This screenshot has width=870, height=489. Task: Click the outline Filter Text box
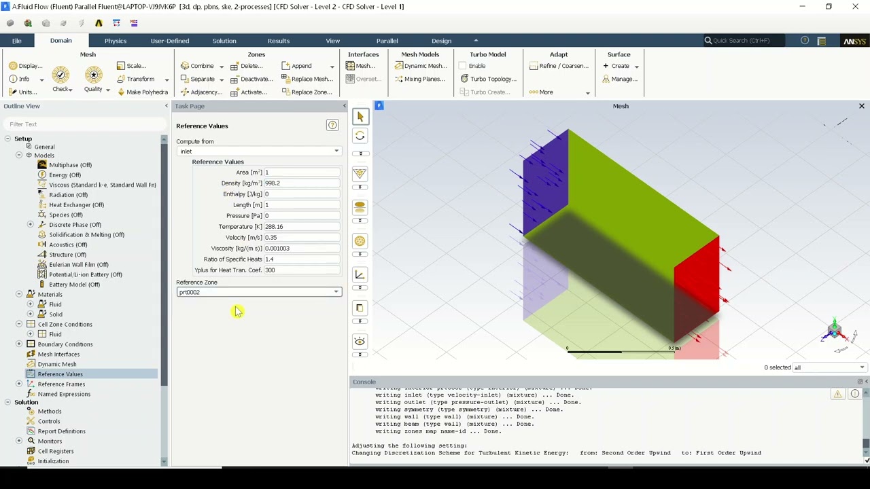click(x=84, y=124)
